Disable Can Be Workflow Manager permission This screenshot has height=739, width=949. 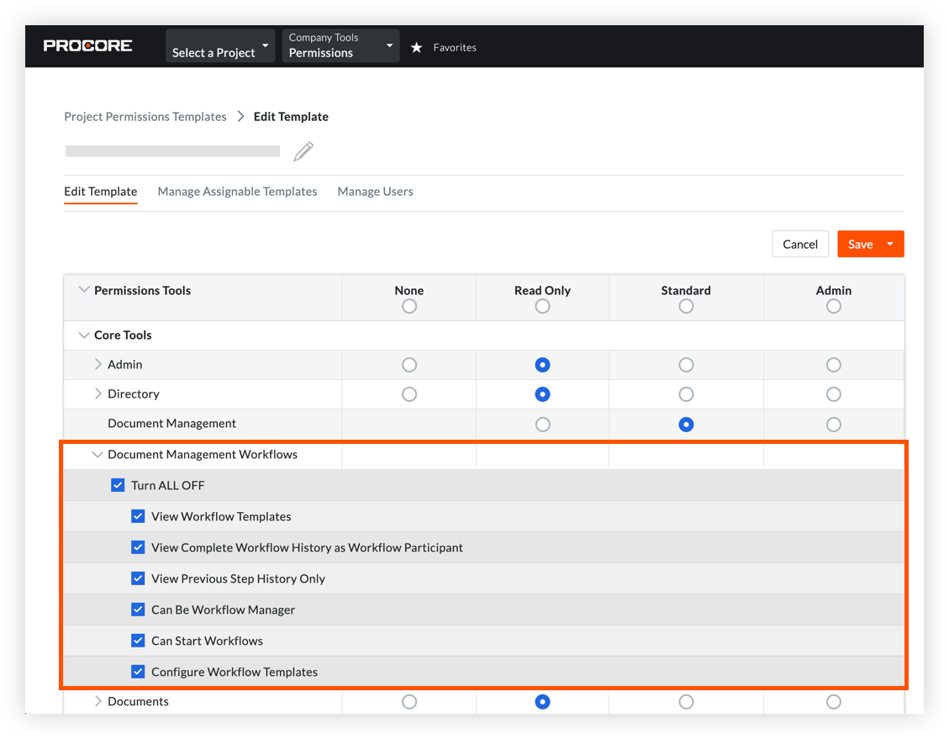[138, 609]
